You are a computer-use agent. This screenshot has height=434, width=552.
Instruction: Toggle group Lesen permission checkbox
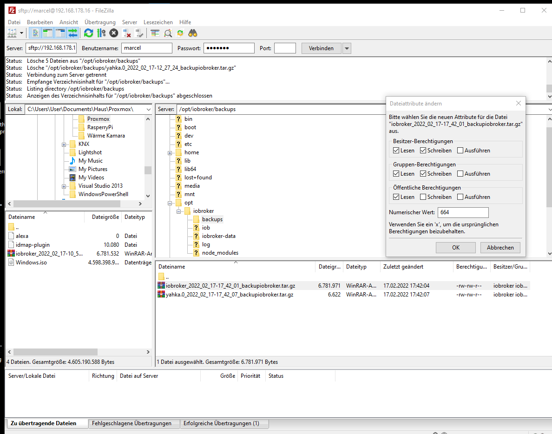pyautogui.click(x=396, y=173)
